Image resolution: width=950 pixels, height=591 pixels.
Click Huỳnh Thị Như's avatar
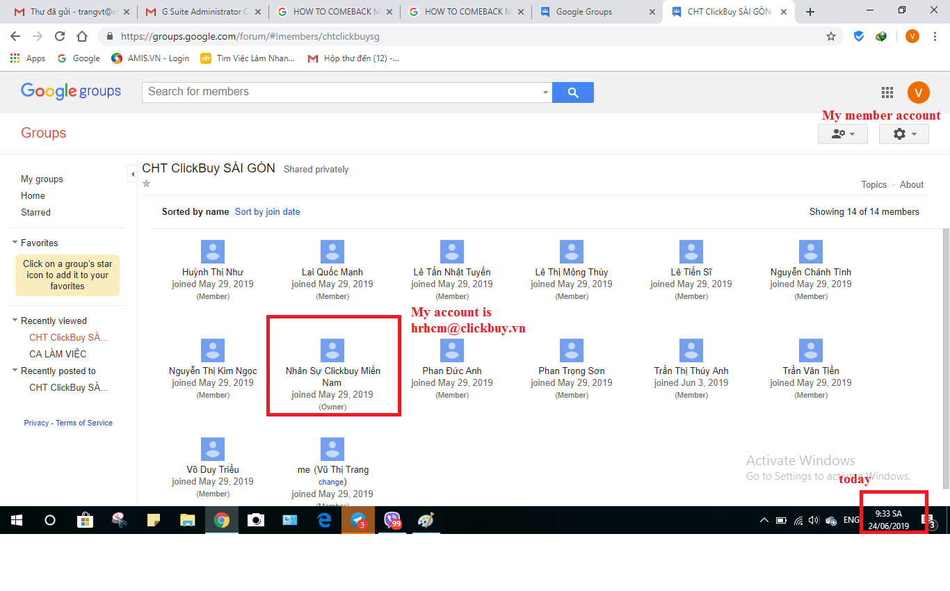point(213,252)
